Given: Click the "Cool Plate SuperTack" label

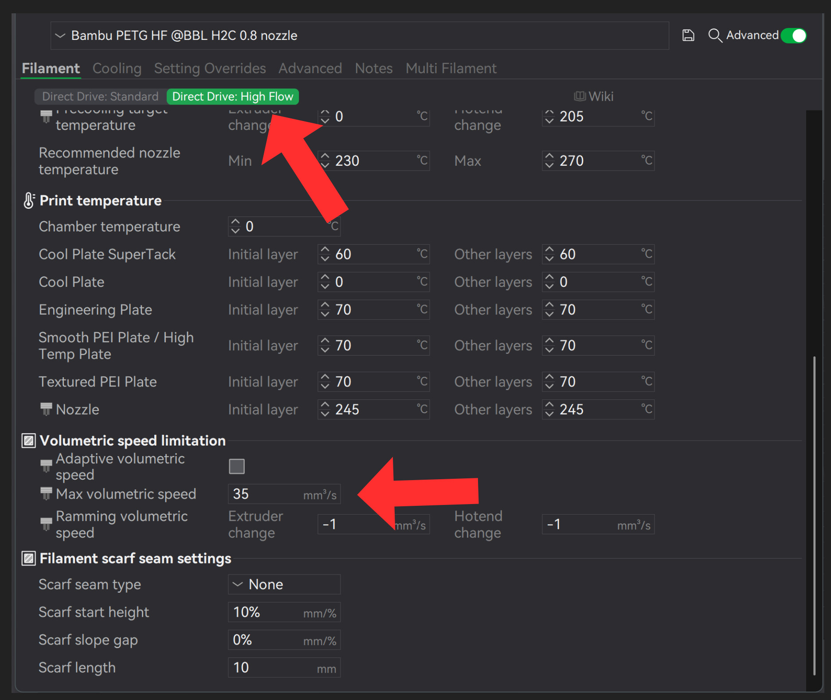Looking at the screenshot, I should (x=107, y=254).
